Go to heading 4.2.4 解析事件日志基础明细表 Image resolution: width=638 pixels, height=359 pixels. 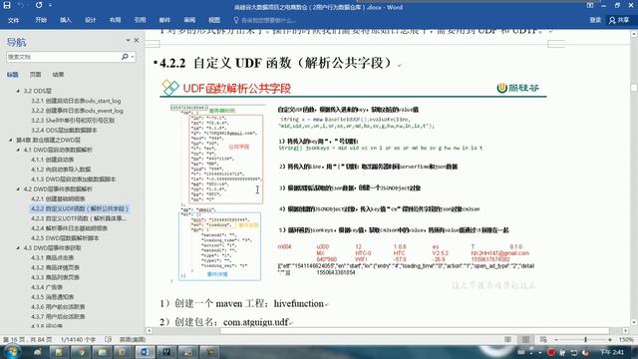tap(70, 228)
